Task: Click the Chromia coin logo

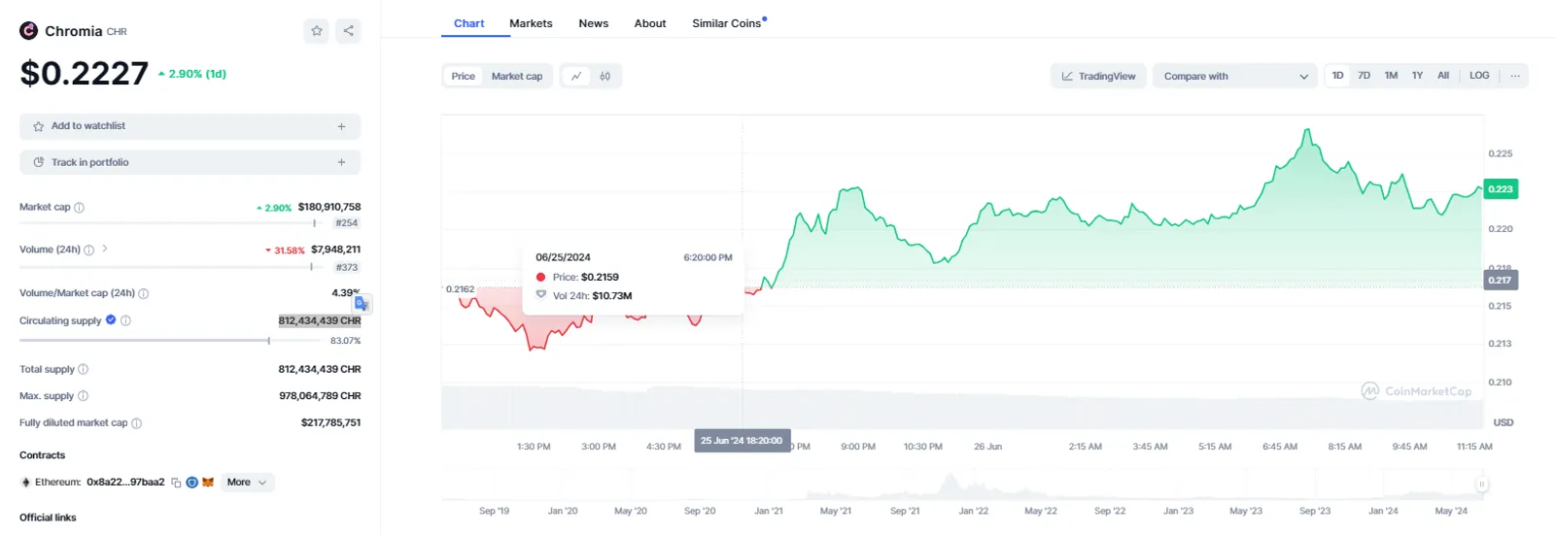Action: (29, 31)
